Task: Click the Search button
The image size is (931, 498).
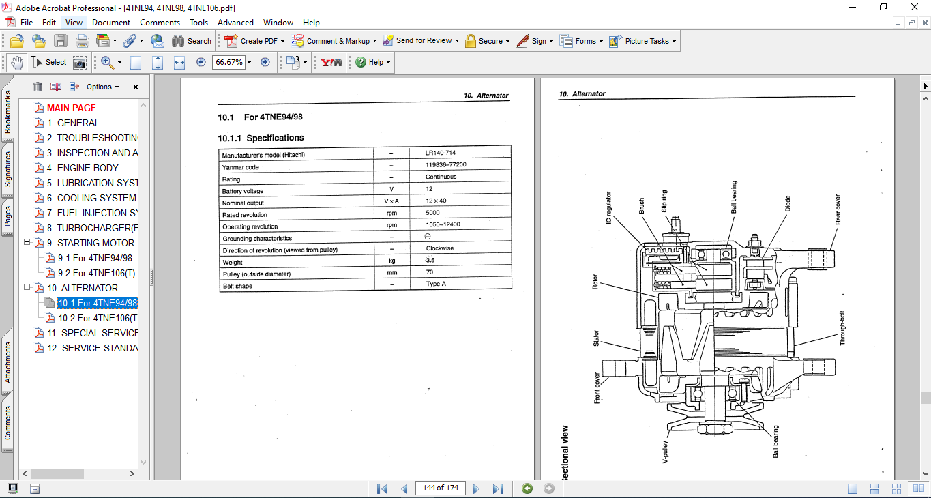Action: point(192,41)
